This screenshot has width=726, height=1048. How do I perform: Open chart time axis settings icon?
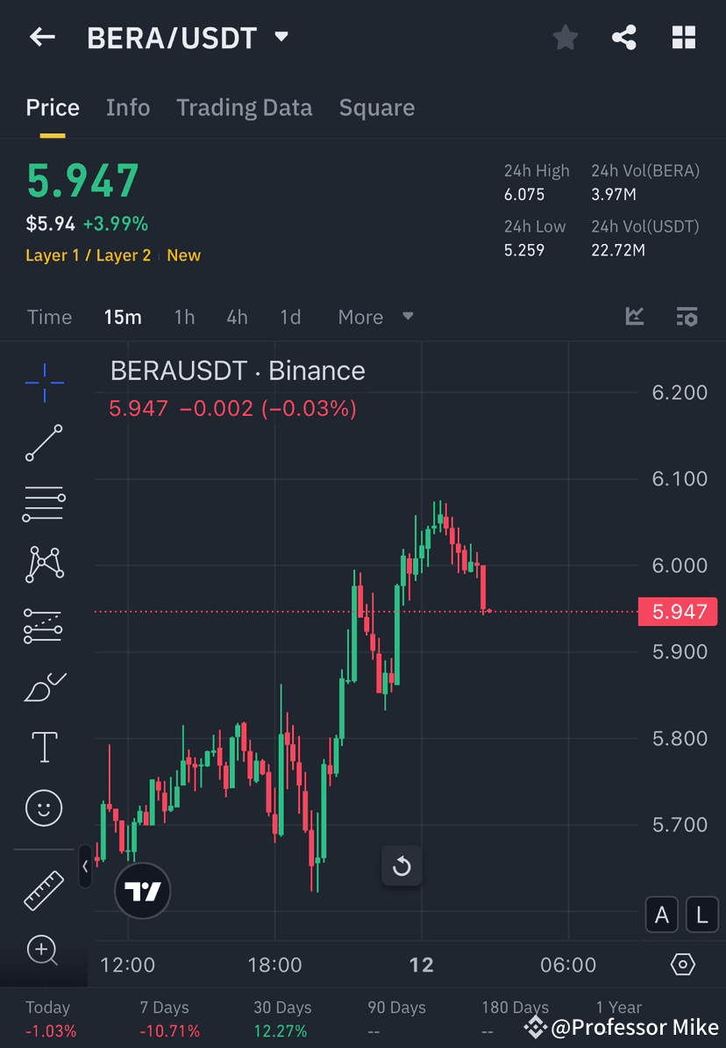[x=682, y=965]
